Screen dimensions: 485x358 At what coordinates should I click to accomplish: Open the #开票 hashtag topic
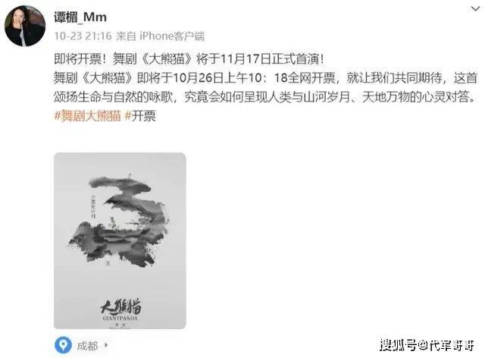click(x=140, y=116)
